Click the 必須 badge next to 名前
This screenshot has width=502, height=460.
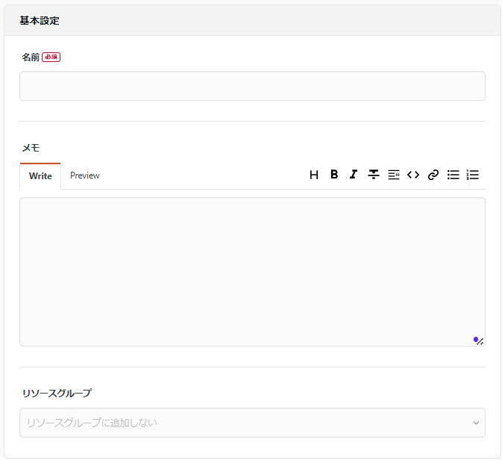51,57
